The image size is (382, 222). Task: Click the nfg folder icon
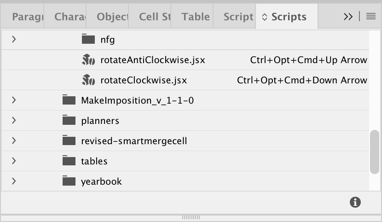(88, 40)
